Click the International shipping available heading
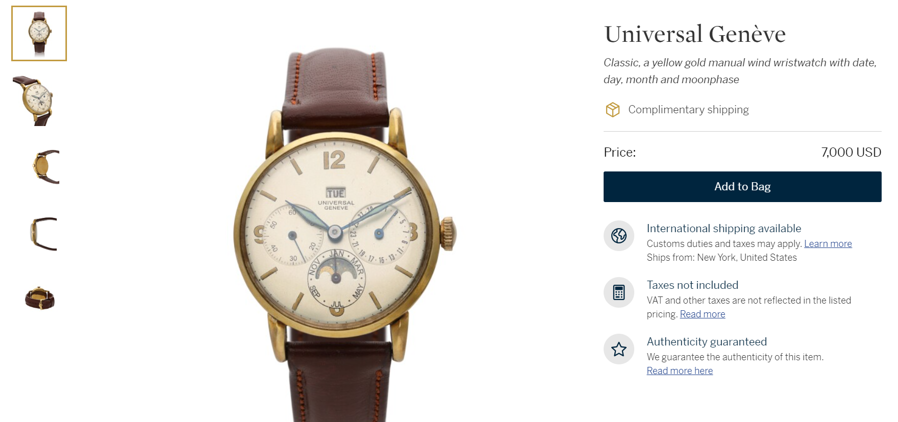This screenshot has height=422, width=898. pyautogui.click(x=724, y=229)
